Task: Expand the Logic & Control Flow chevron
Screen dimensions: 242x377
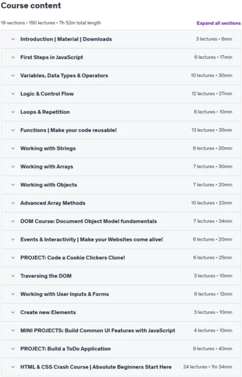Action: 13,94
